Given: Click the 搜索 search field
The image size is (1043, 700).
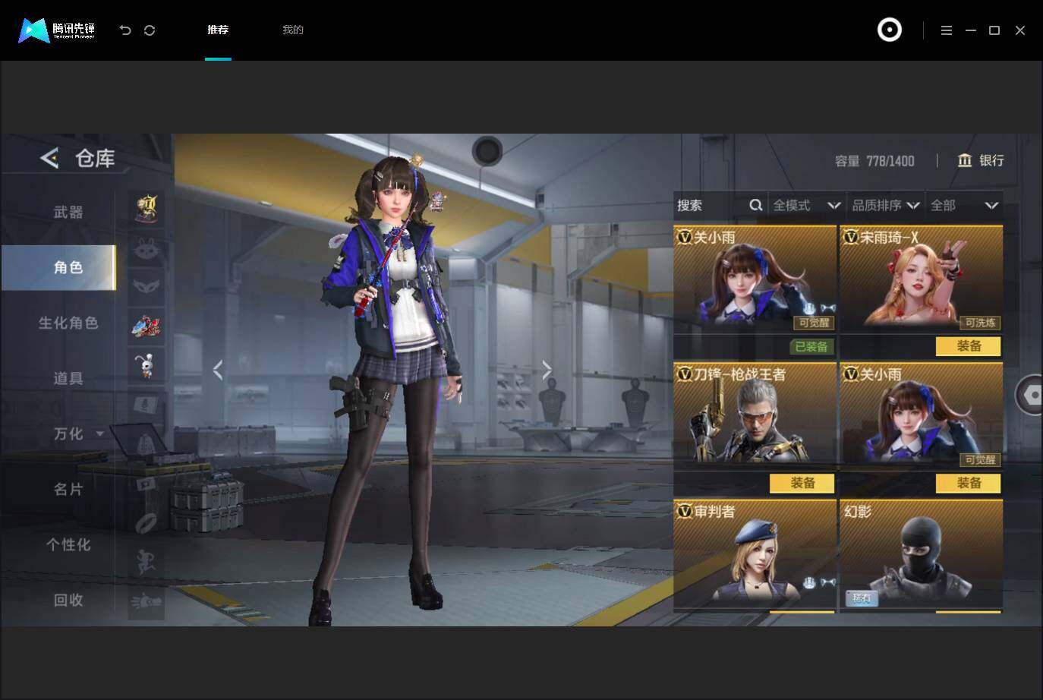Looking at the screenshot, I should 720,205.
